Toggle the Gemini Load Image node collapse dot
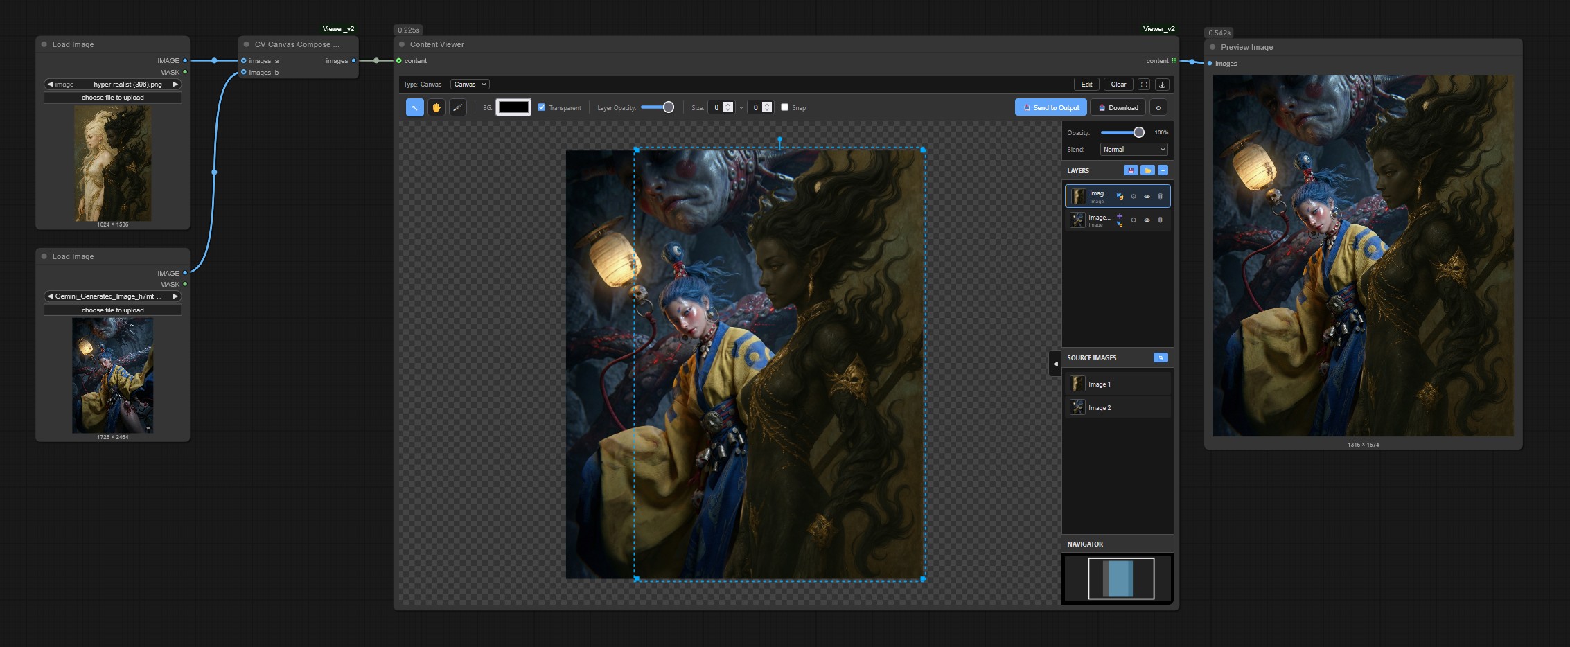Image resolution: width=1570 pixels, height=647 pixels. (44, 256)
